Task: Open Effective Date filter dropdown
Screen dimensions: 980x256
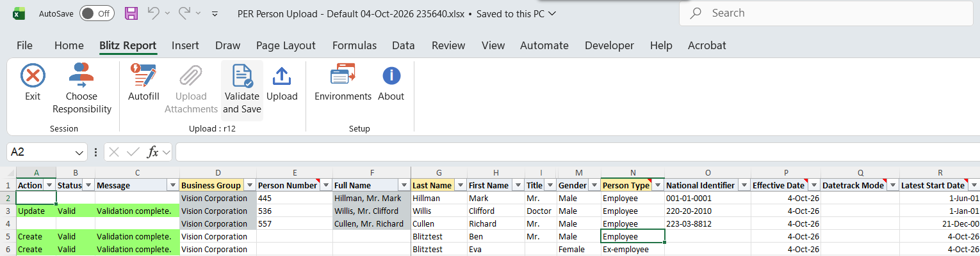Action: (x=813, y=185)
